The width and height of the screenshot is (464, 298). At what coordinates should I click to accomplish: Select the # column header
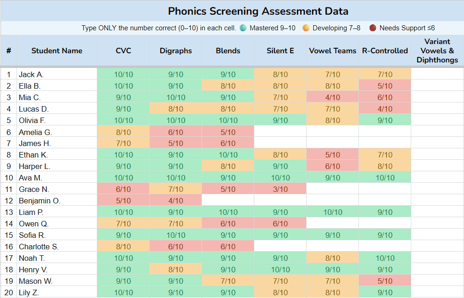[9, 51]
